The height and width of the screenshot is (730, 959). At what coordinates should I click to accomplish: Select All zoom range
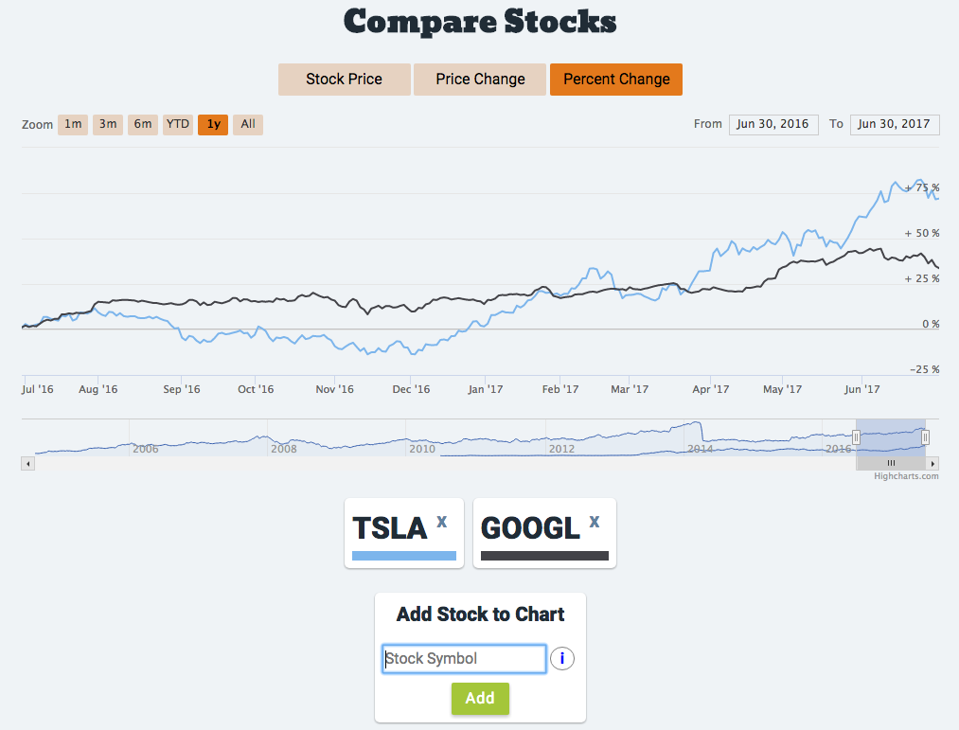[x=247, y=124]
